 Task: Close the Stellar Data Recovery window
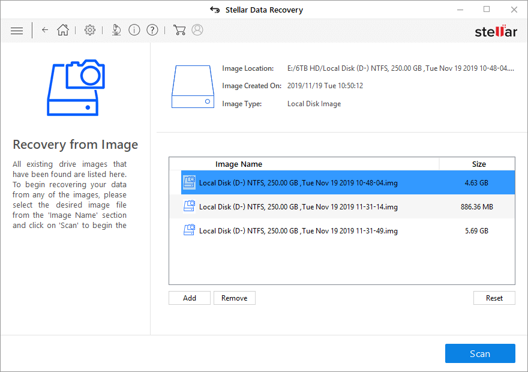click(514, 10)
